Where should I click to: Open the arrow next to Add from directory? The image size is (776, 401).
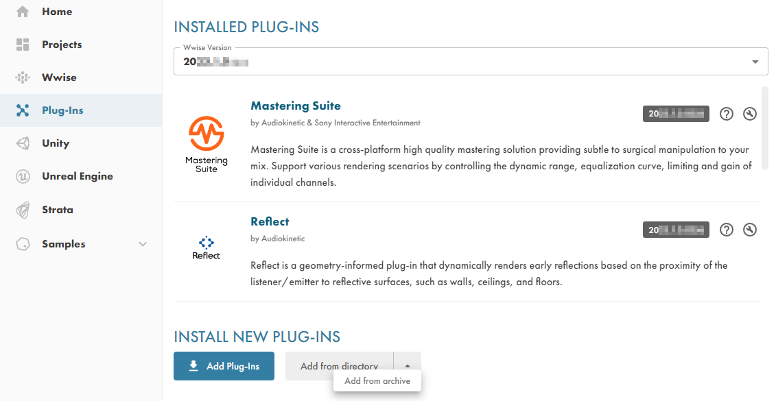click(407, 365)
